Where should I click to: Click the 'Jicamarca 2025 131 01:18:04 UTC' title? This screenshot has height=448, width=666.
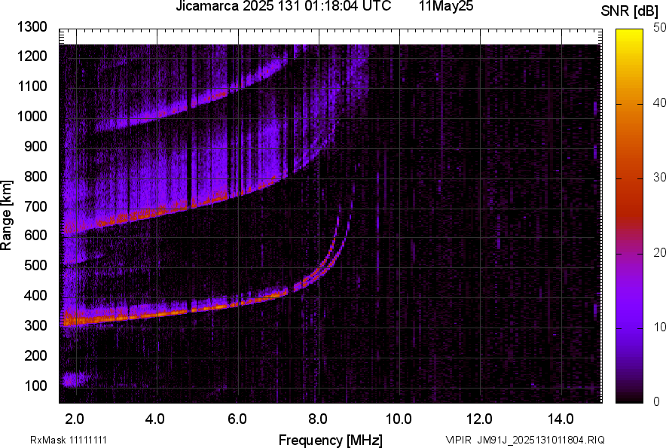coord(283,6)
